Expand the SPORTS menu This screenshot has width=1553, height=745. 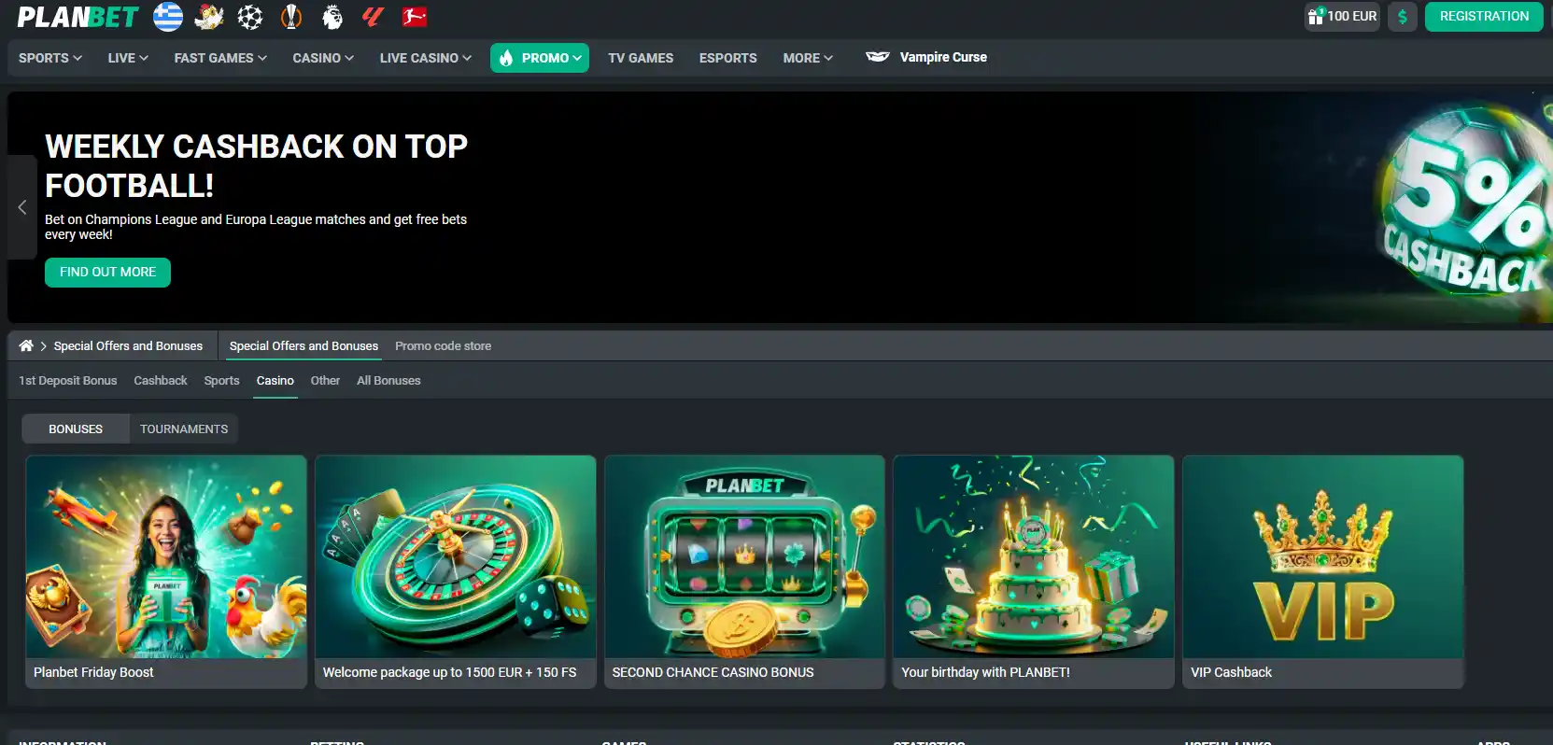click(50, 58)
